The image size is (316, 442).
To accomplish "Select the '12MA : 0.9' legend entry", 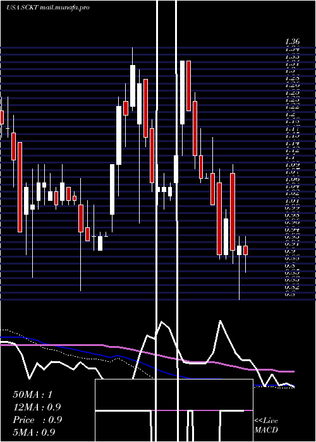I will tap(37, 407).
